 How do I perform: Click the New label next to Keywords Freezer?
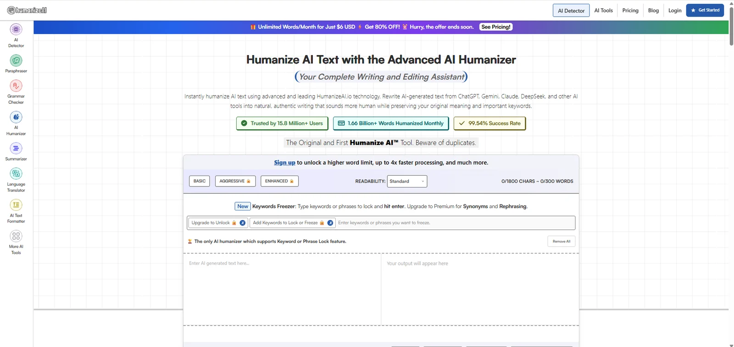pyautogui.click(x=243, y=206)
